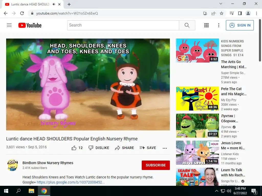Click the 'My Ezy Pzy' channel name
Screen dimensions: 262x196
click(x=228, y=100)
